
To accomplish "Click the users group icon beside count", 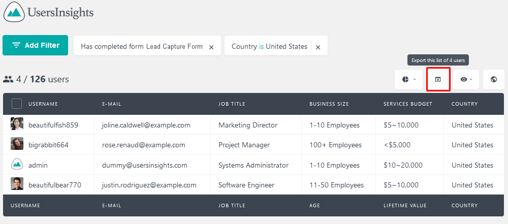I will 8,79.
